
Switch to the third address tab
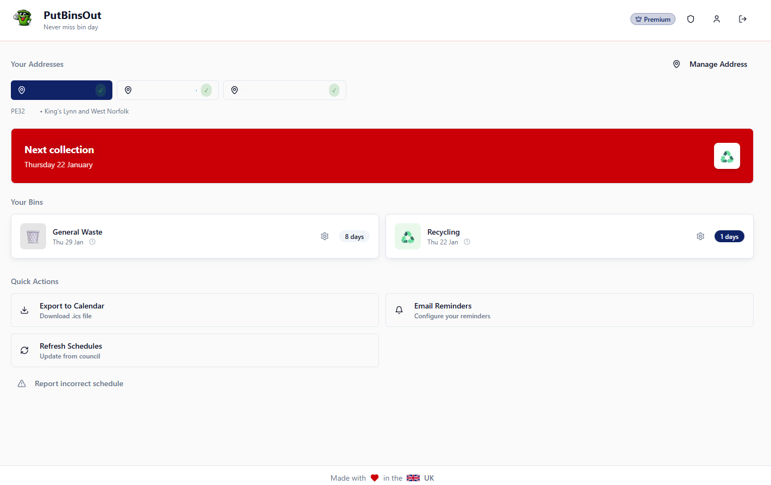[x=285, y=90]
